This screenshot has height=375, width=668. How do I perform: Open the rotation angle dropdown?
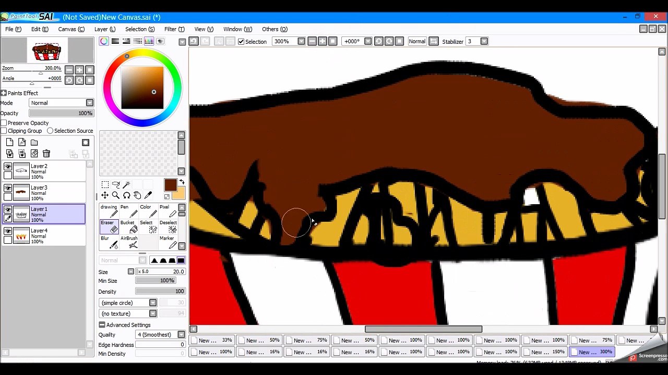click(x=368, y=42)
